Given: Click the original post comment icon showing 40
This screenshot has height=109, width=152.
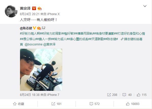Looking at the screenshot, I should tap(127, 95).
